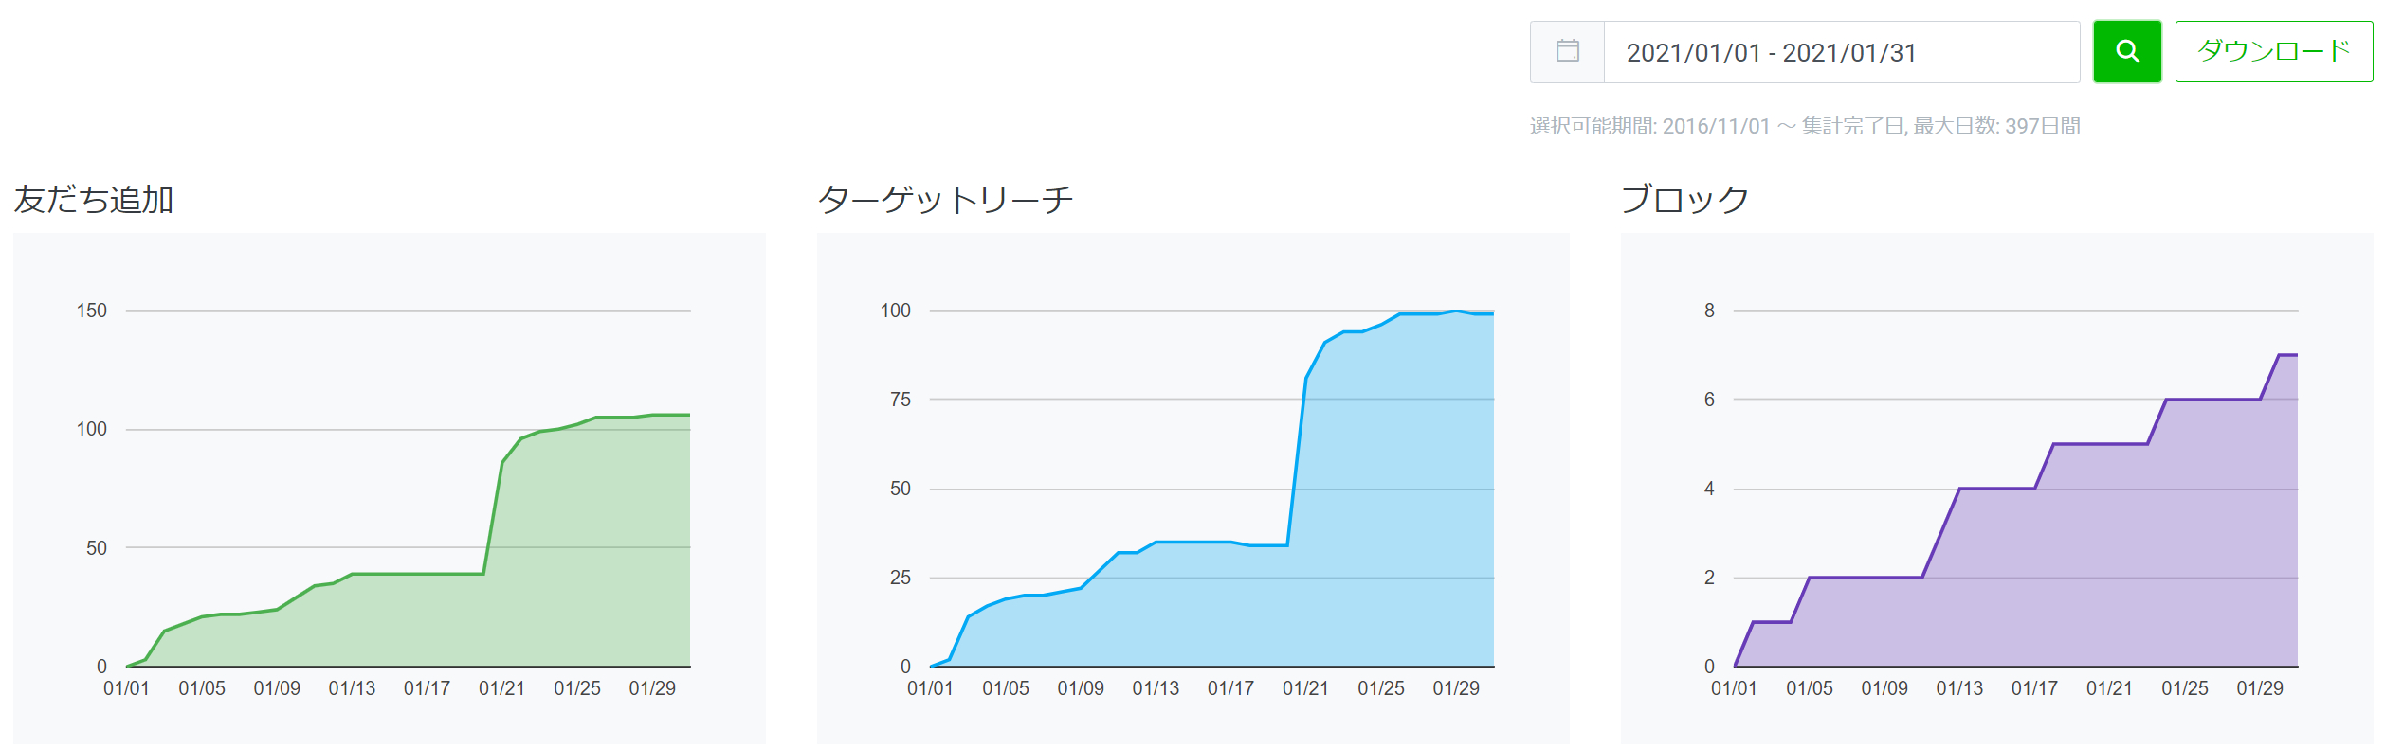Click the 150 y-axis label in 友だち追加 chart
The image size is (2385, 748).
tap(92, 311)
